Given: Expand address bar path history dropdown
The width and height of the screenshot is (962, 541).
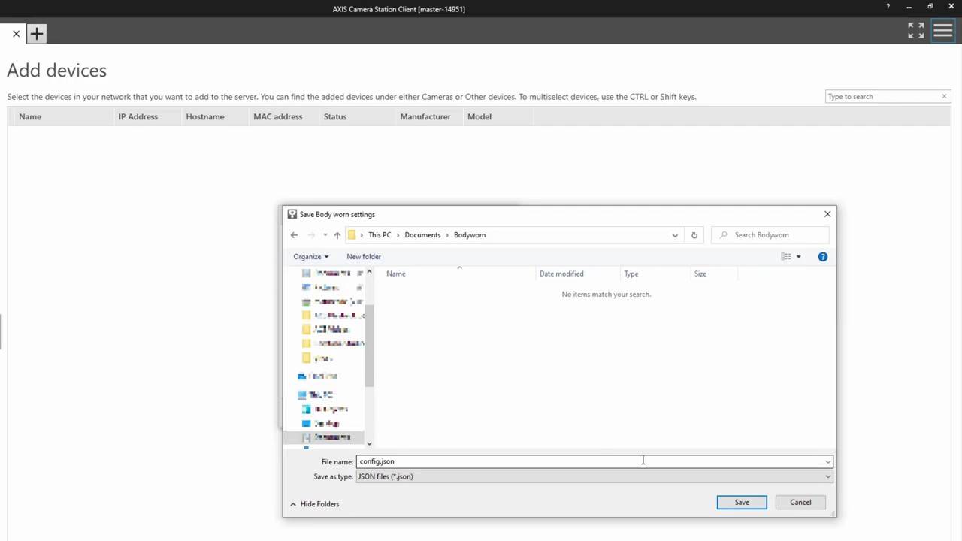Looking at the screenshot, I should [674, 235].
